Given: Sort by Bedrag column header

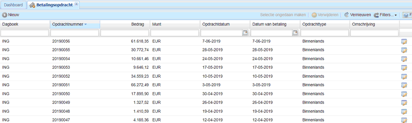Looking at the screenshot, I should pos(125,24).
